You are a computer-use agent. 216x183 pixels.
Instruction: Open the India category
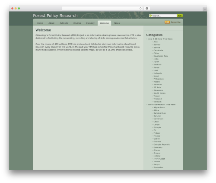(156, 59)
